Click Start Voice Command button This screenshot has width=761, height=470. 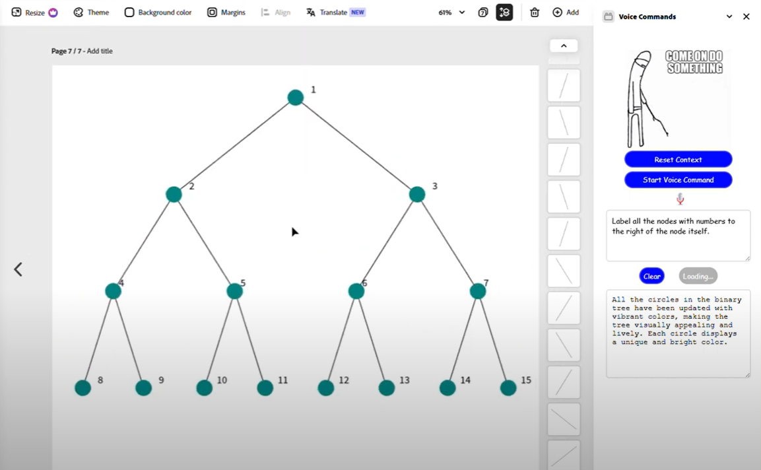click(678, 180)
